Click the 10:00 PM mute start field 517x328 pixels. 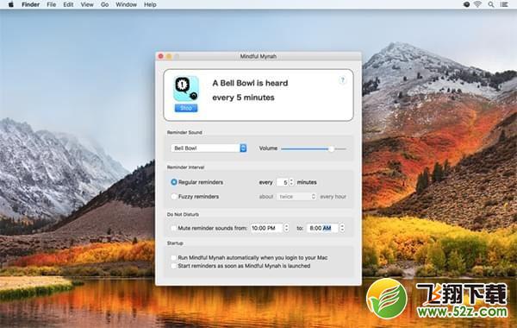pyautogui.click(x=267, y=228)
